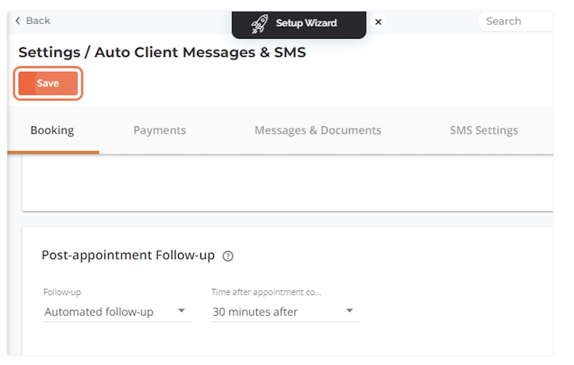Open the Automated follow-up dropdown
Viewport: 574px width, 365px height.
pyautogui.click(x=99, y=312)
